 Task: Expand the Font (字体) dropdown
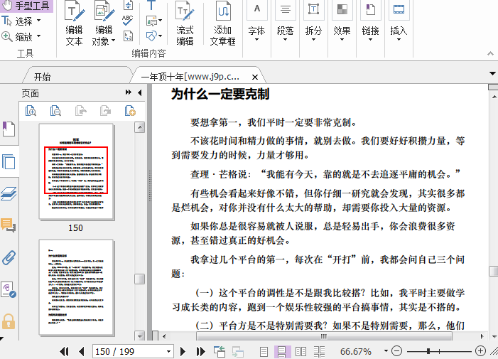coord(256,32)
